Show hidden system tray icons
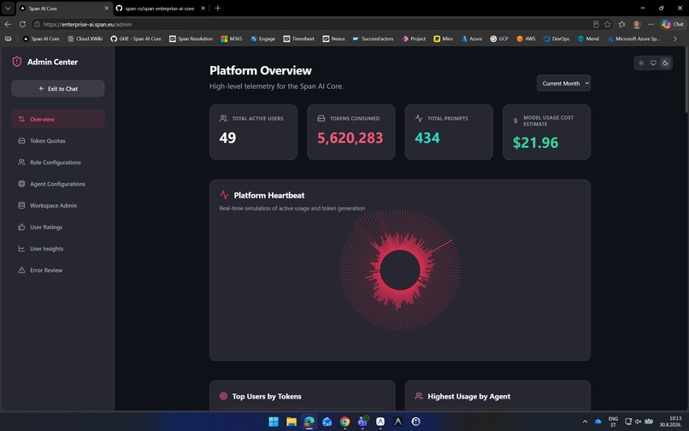 [585, 422]
